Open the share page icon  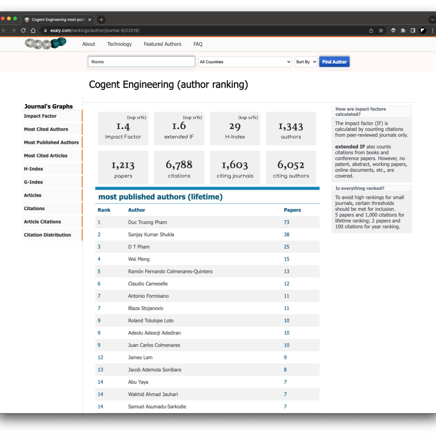(x=371, y=31)
